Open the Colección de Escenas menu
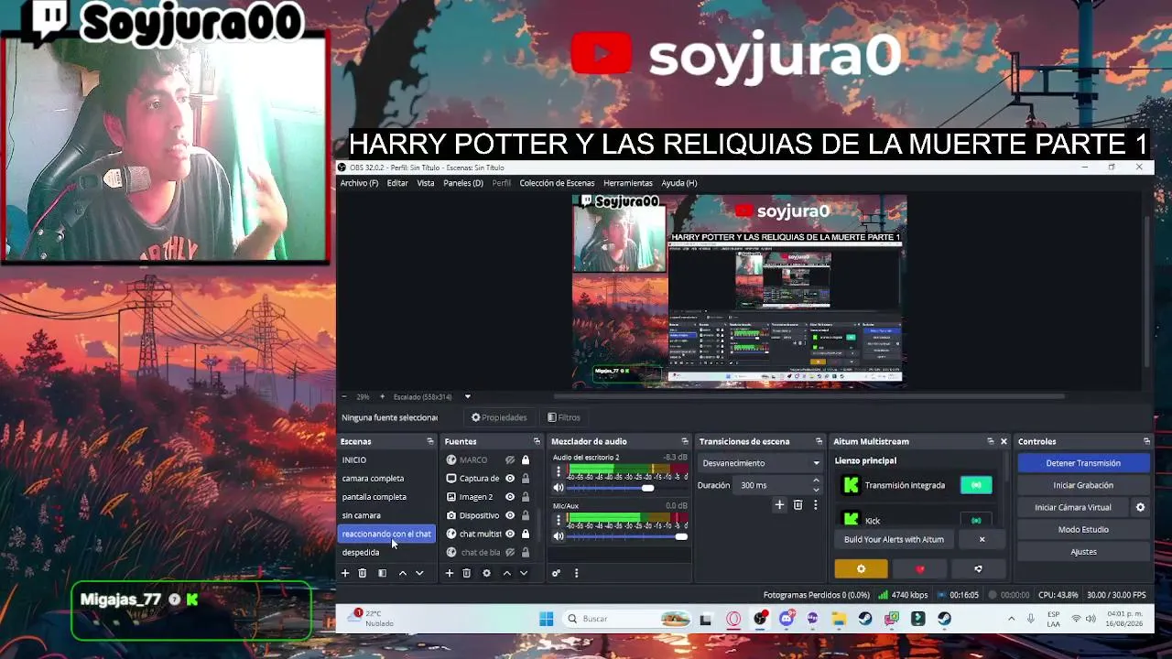 (557, 183)
